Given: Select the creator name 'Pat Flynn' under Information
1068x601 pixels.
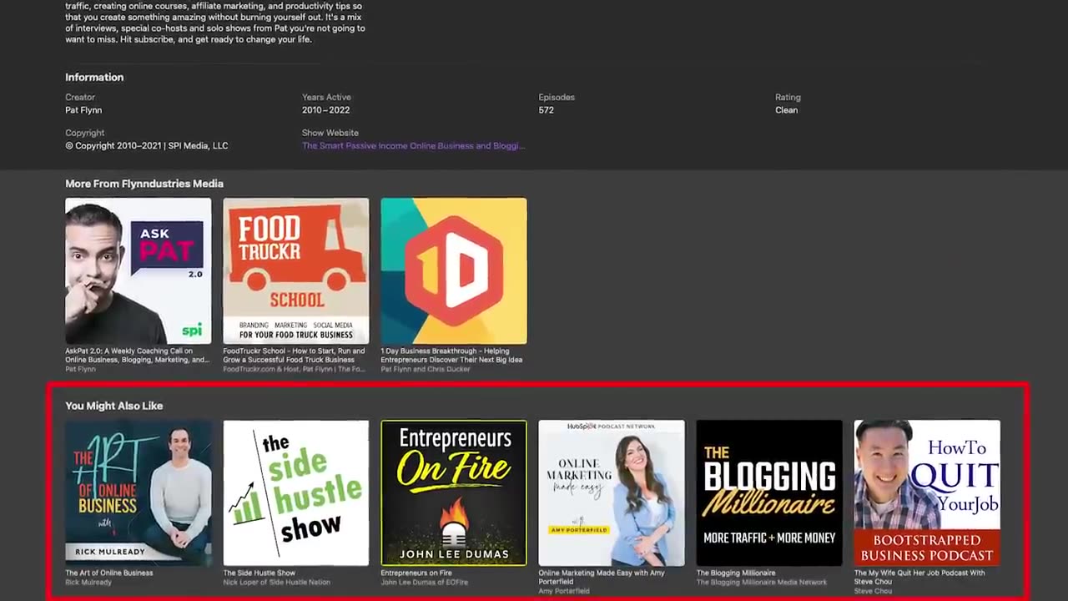Looking at the screenshot, I should (x=83, y=110).
